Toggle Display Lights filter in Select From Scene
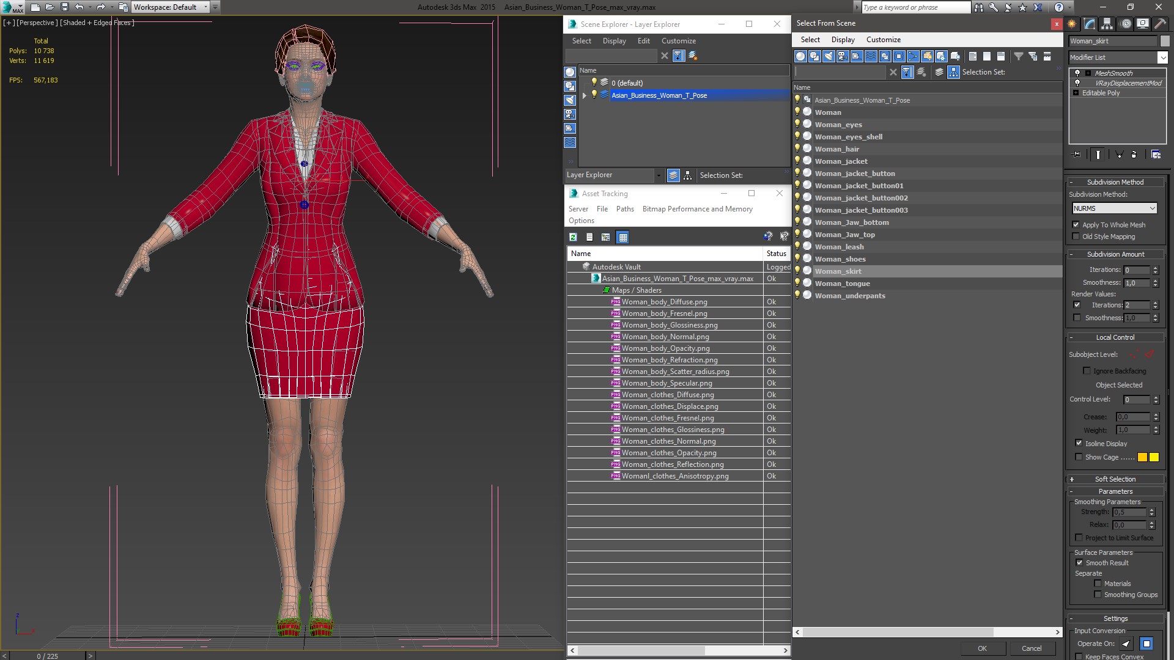The width and height of the screenshot is (1174, 660). [x=829, y=56]
